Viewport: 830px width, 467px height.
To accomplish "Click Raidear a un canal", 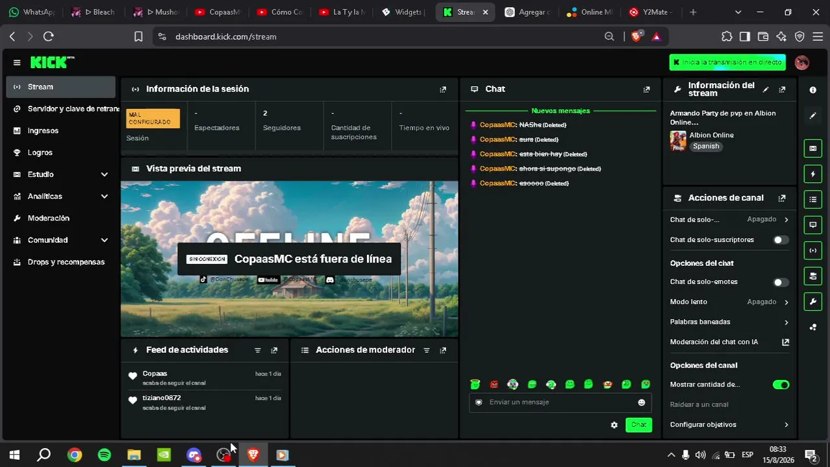I will [699, 405].
